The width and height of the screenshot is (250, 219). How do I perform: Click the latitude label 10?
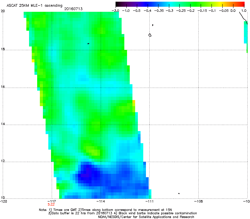coord(3,198)
